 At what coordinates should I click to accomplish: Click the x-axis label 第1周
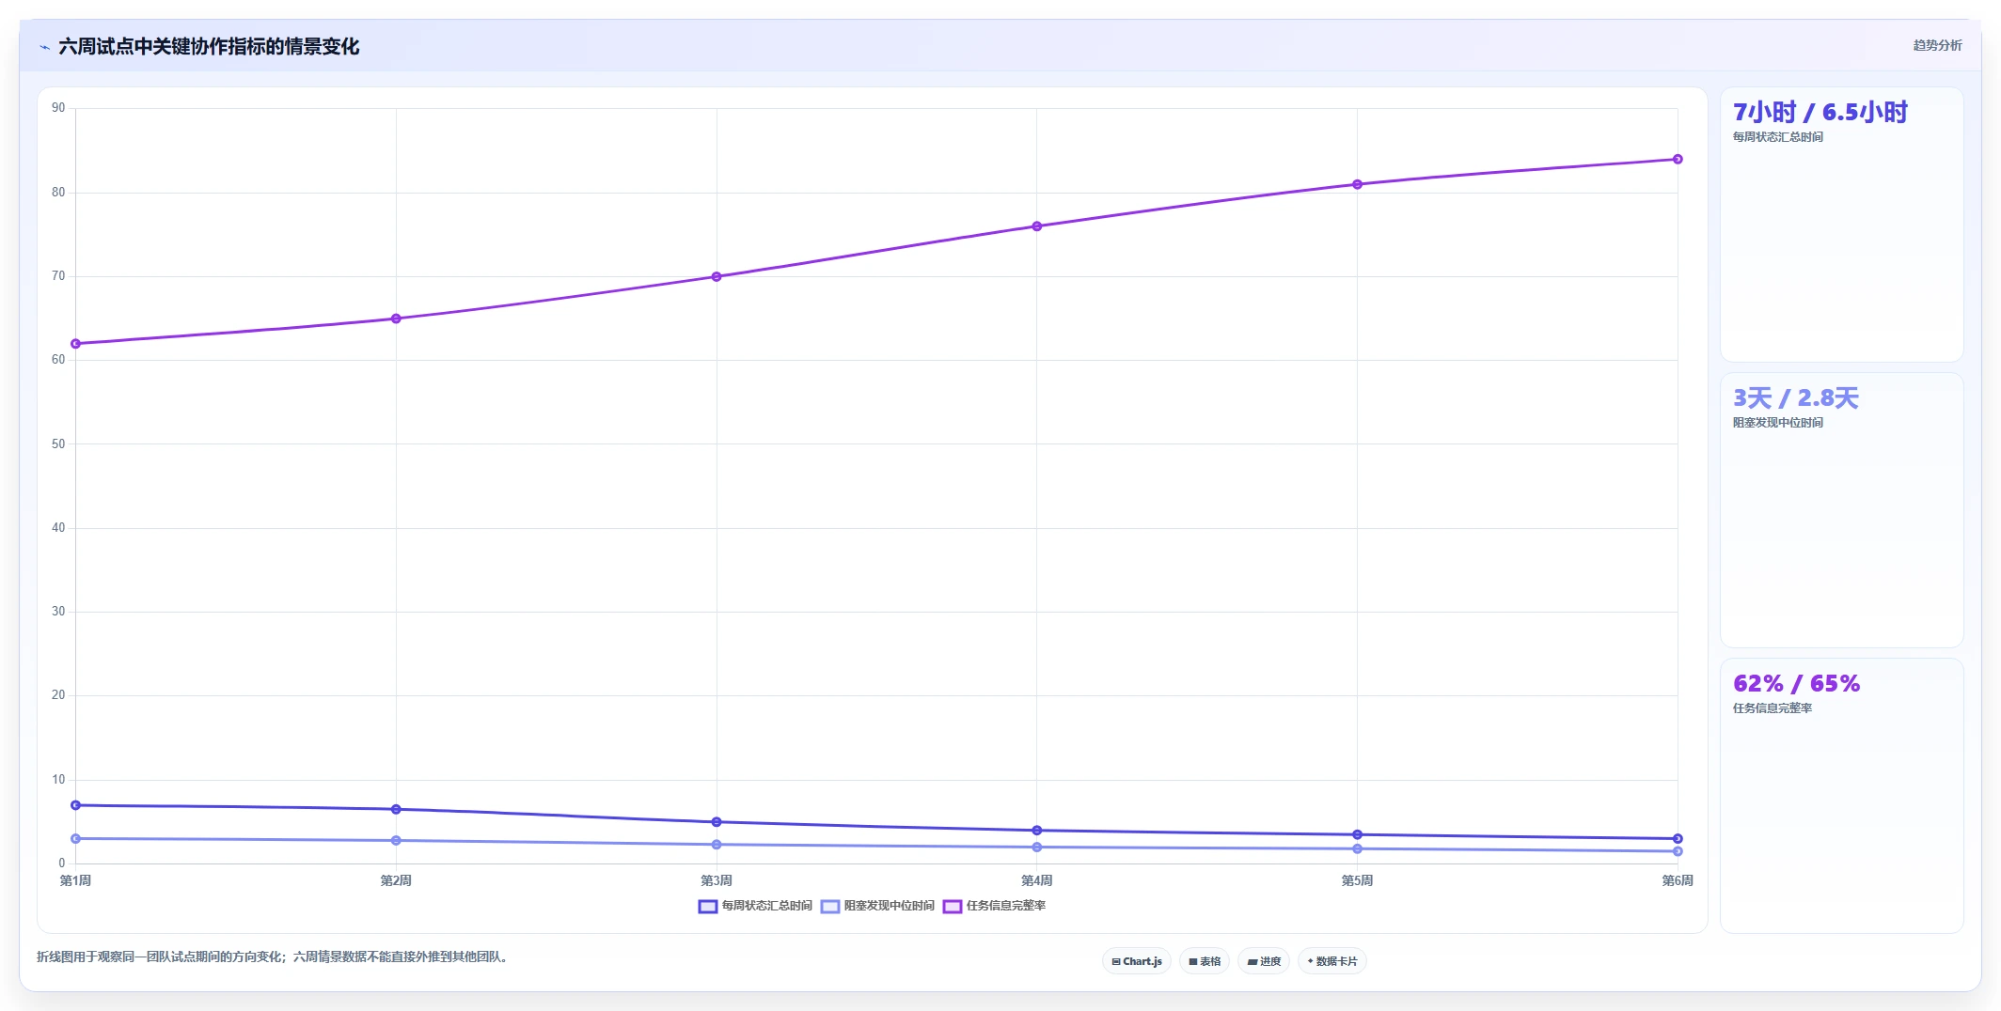[75, 880]
